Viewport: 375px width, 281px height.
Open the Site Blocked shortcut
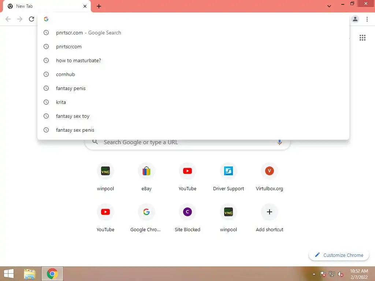[x=187, y=218]
